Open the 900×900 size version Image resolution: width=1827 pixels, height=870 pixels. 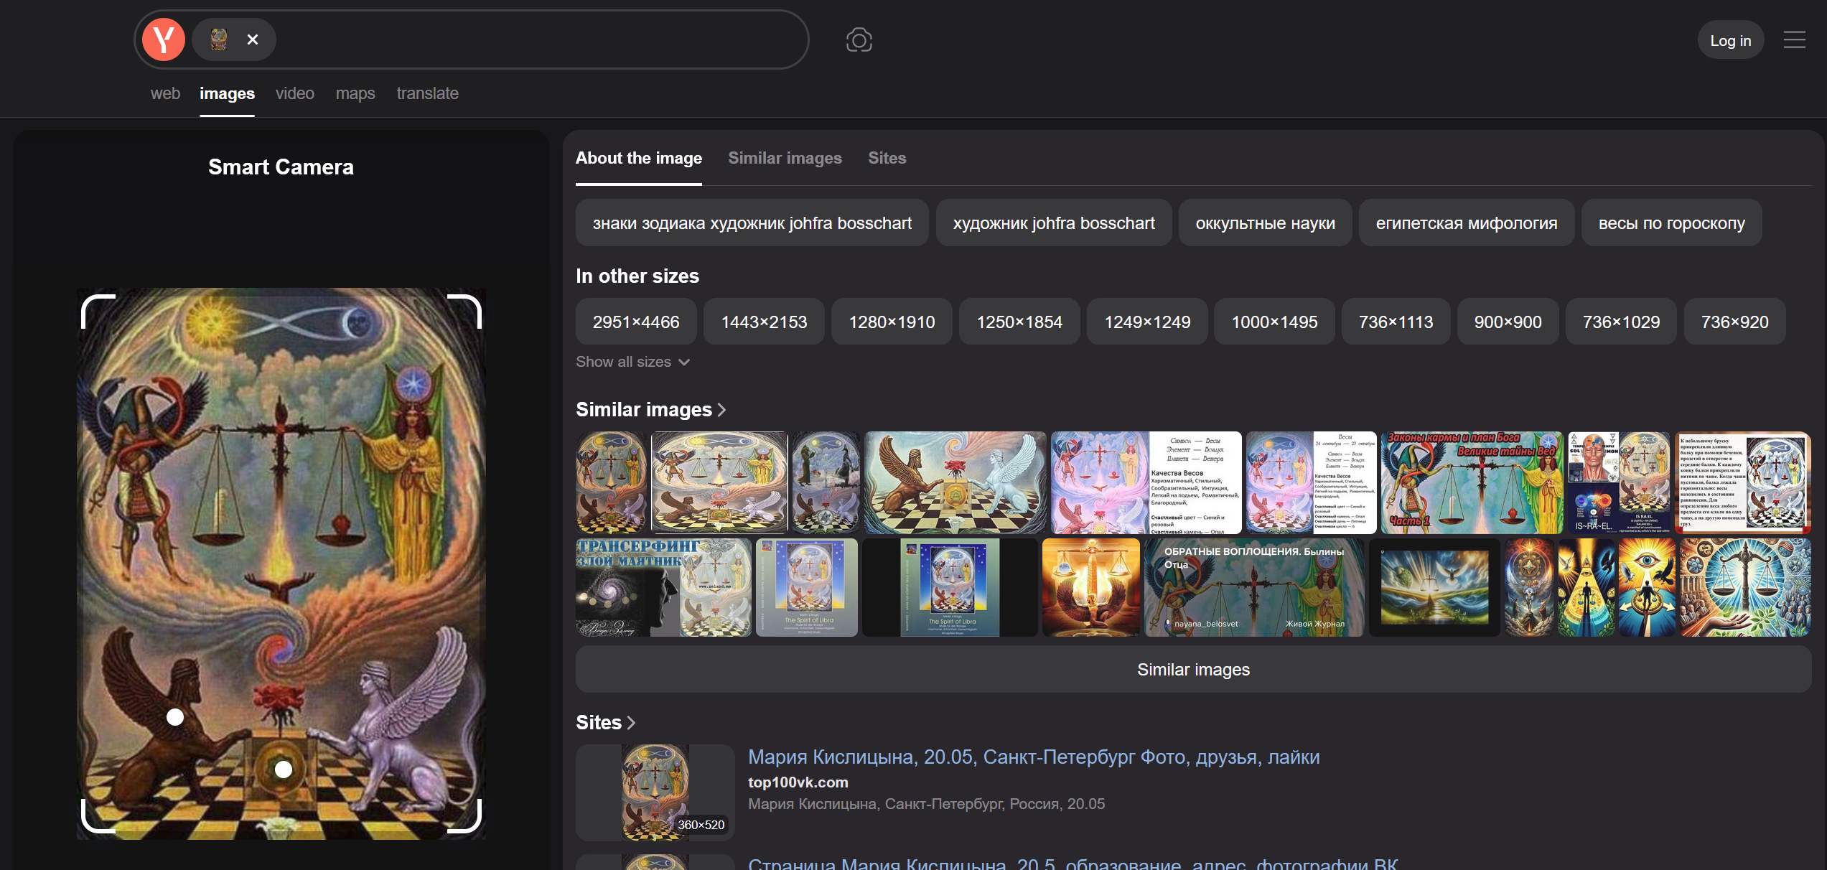[x=1508, y=322]
